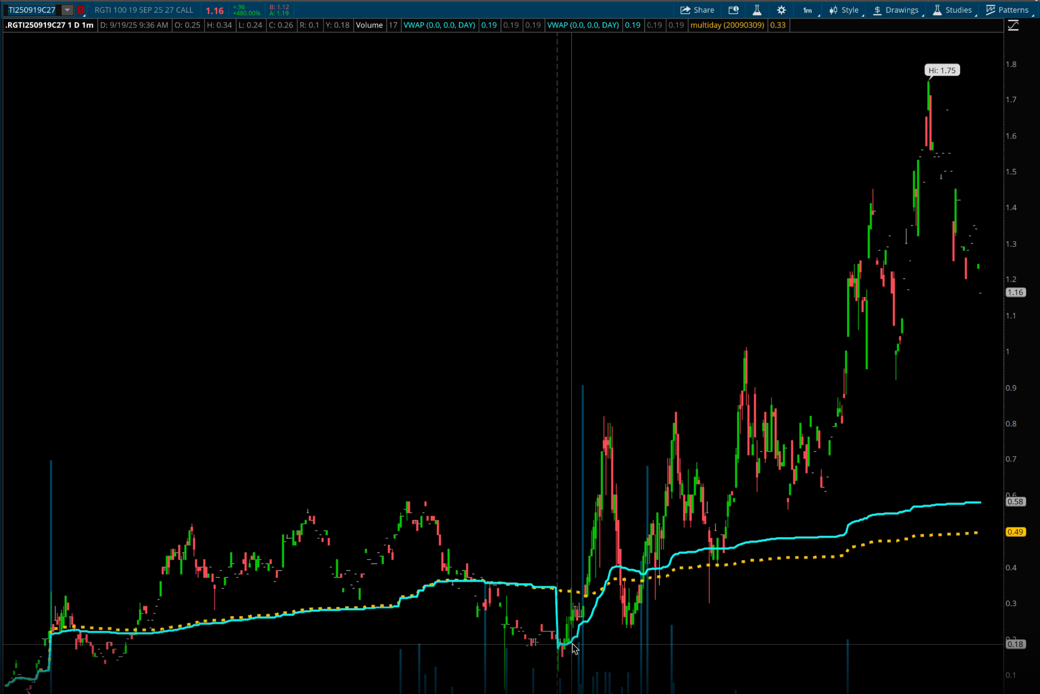The image size is (1040, 694).
Task: Click the .RGTI250919C27 1 D 1m chart label
Action: point(49,25)
